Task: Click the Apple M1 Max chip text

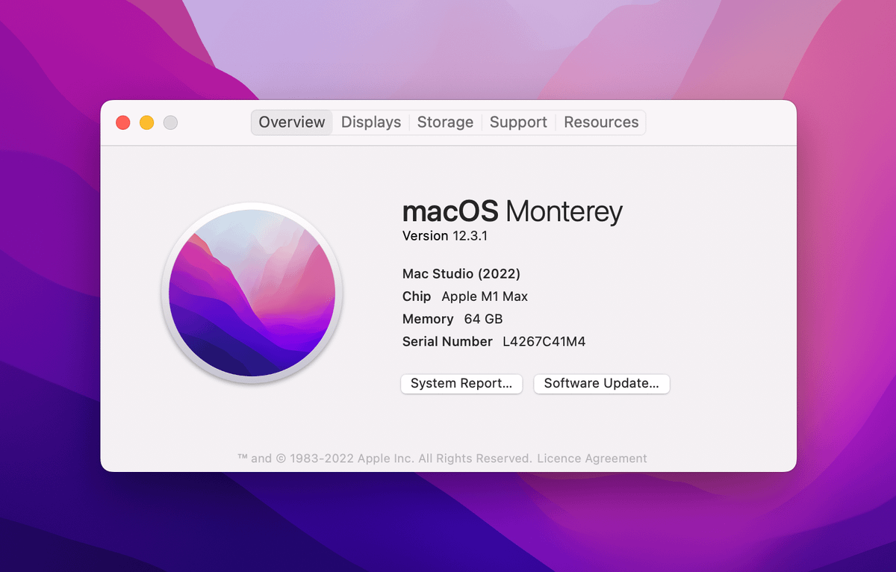Action: (485, 296)
